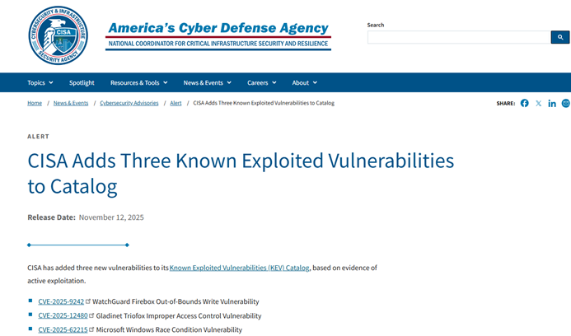Screen dimensions: 571x336
Task: Expand the Careers navigation menu
Action: click(x=261, y=82)
